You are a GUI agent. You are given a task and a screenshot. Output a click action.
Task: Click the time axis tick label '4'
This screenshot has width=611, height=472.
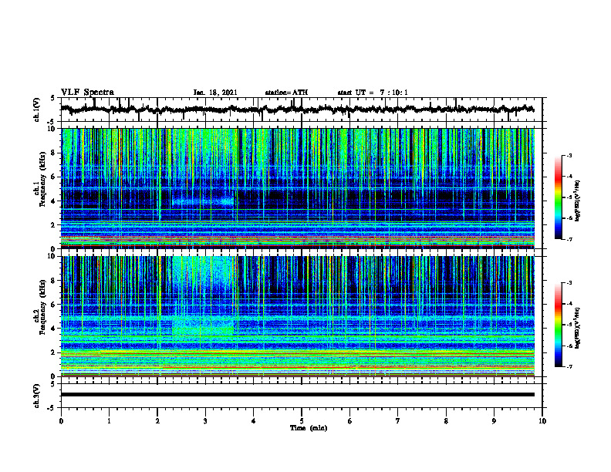(254, 421)
